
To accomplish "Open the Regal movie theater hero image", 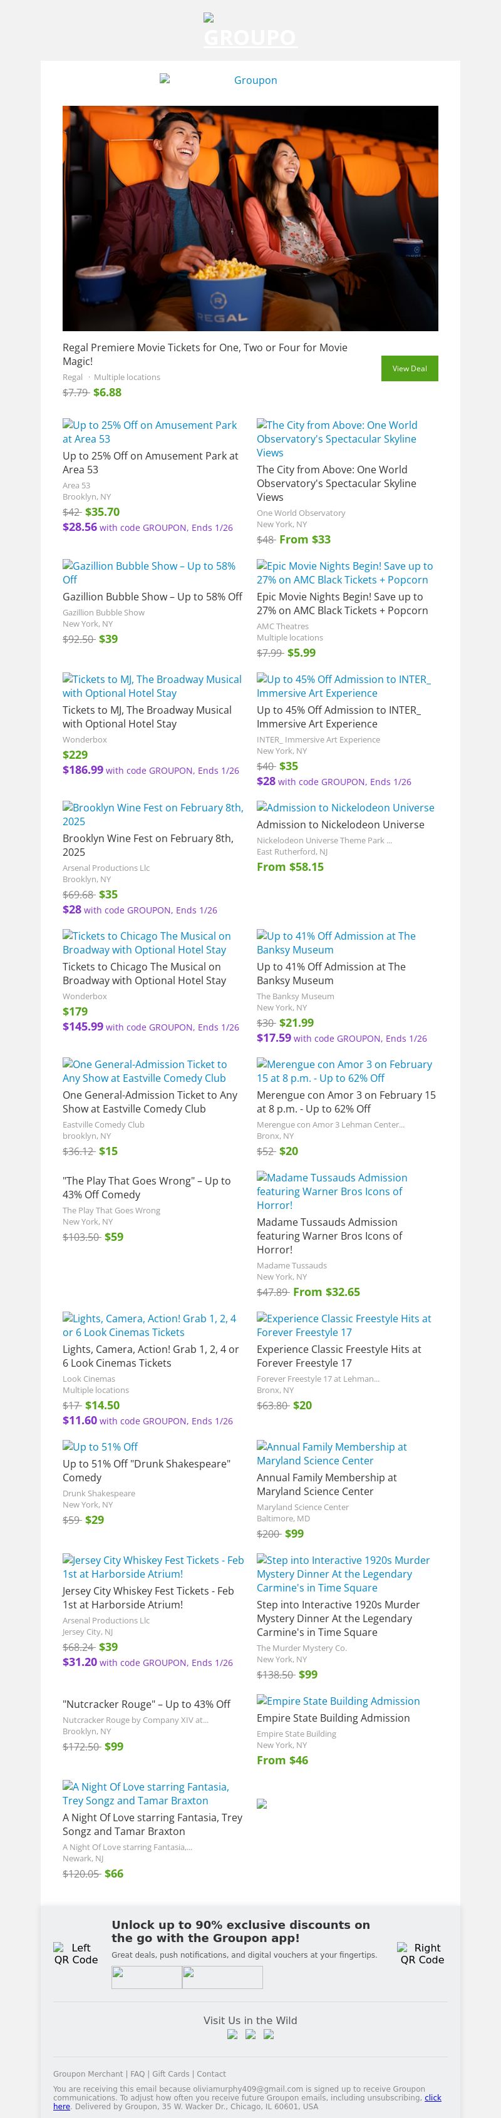I will point(250,218).
